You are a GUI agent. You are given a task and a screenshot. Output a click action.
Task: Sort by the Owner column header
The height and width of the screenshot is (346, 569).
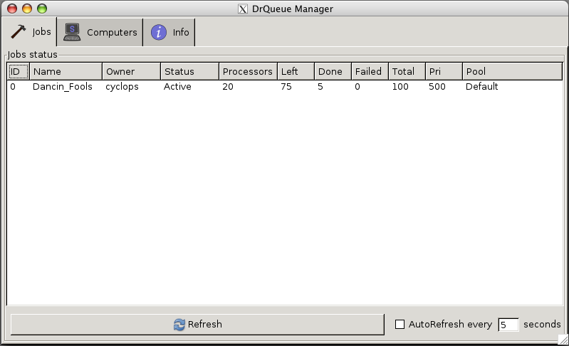click(x=131, y=71)
